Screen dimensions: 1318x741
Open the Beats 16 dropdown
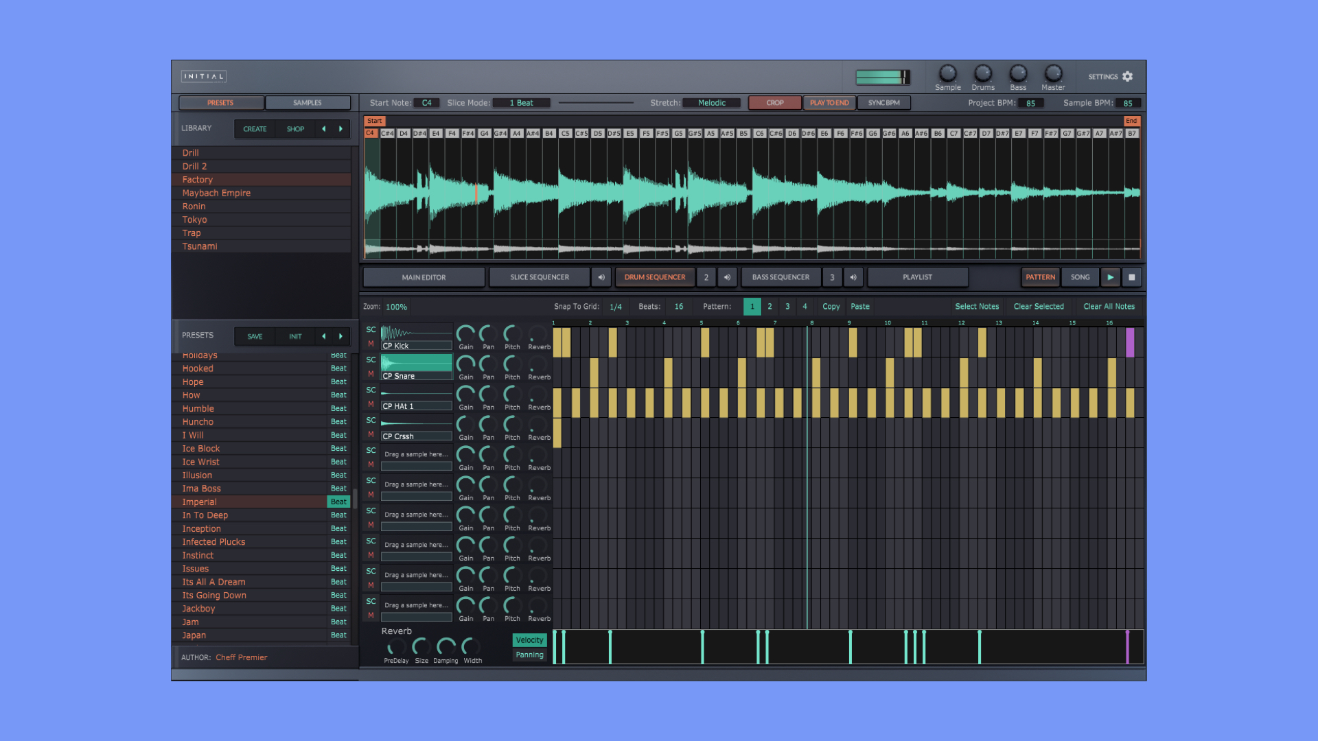(x=679, y=307)
